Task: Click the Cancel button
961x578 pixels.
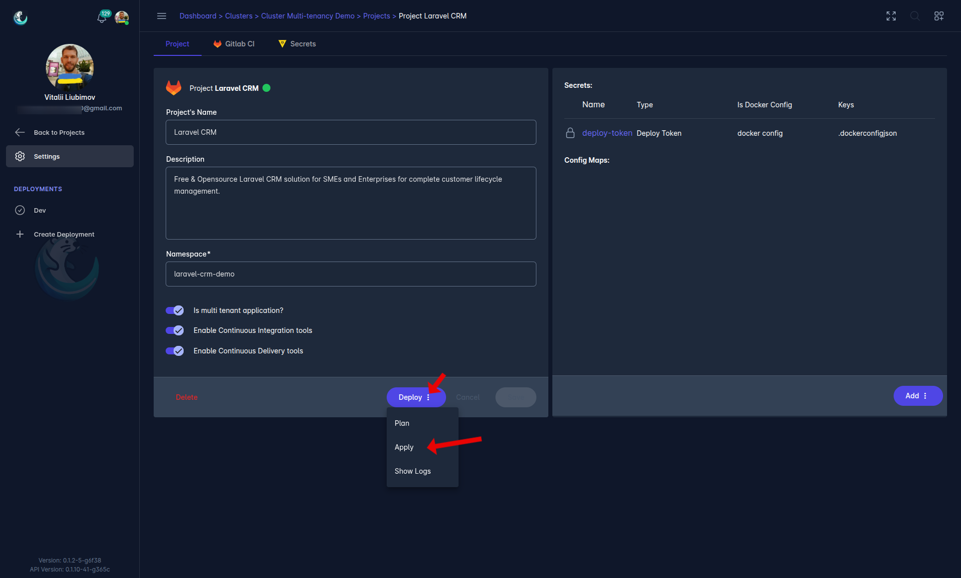Action: [x=468, y=397]
